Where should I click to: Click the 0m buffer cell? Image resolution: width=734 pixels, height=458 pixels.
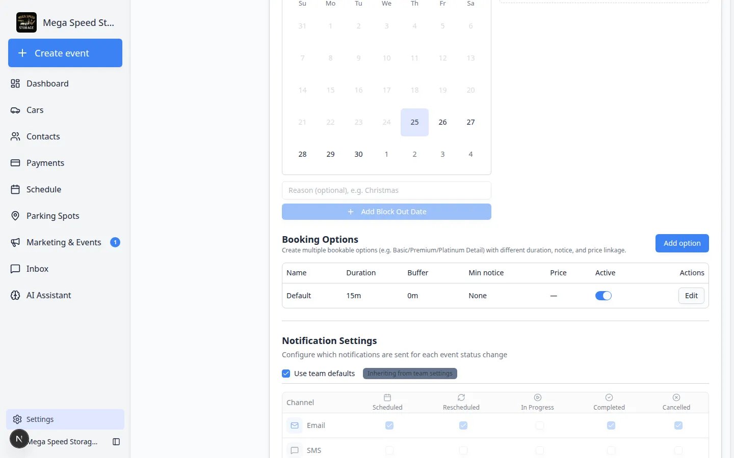coord(412,296)
